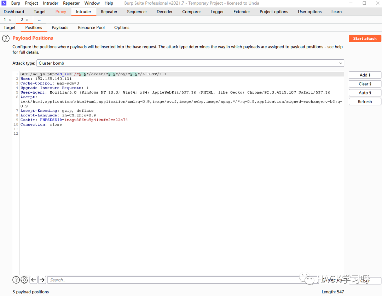Click the Burp Suite logo icon
The height and width of the screenshot is (296, 382).
tap(4, 3)
